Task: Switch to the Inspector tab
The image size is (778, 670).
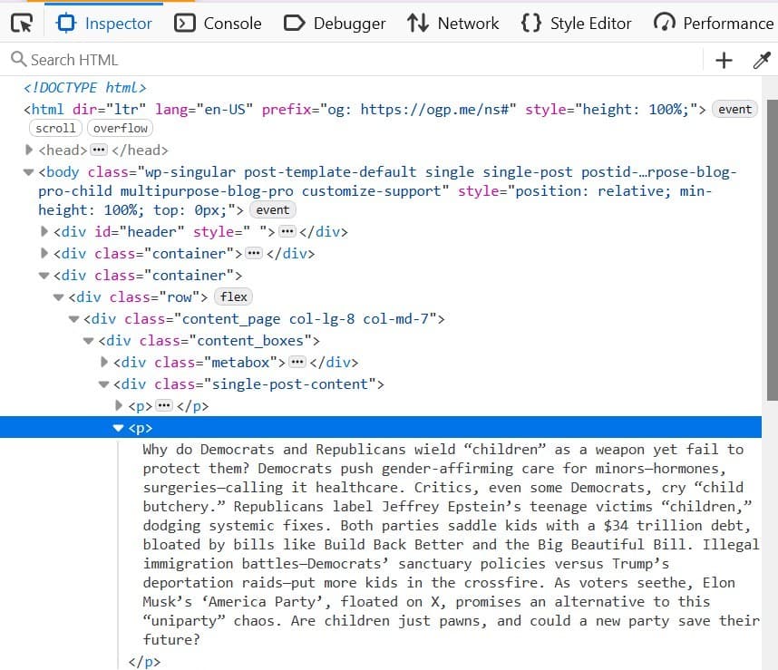Action: click(x=103, y=24)
